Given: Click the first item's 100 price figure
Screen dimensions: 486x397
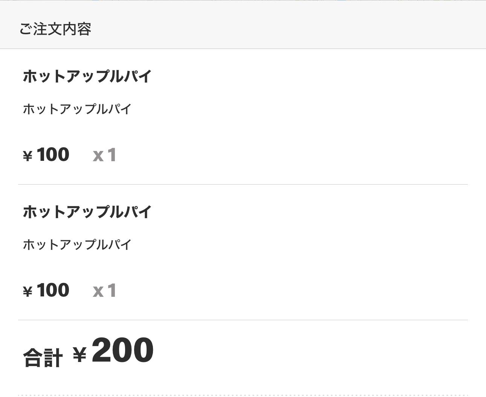Looking at the screenshot, I should [x=53, y=154].
